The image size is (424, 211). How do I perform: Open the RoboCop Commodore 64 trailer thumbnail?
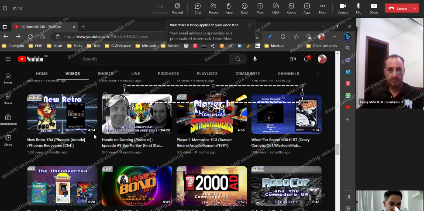286,186
